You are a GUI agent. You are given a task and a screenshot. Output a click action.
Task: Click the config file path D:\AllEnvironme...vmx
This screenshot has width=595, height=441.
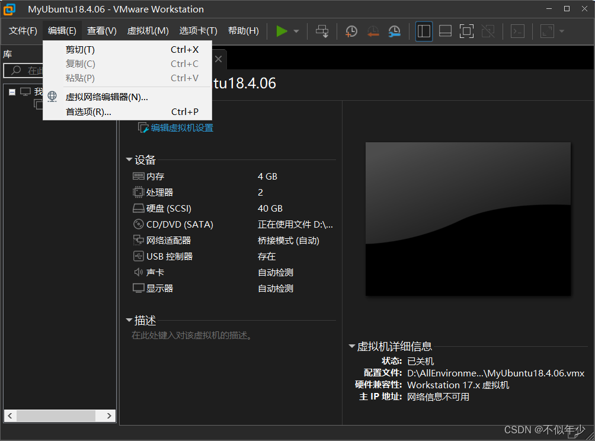(x=495, y=373)
